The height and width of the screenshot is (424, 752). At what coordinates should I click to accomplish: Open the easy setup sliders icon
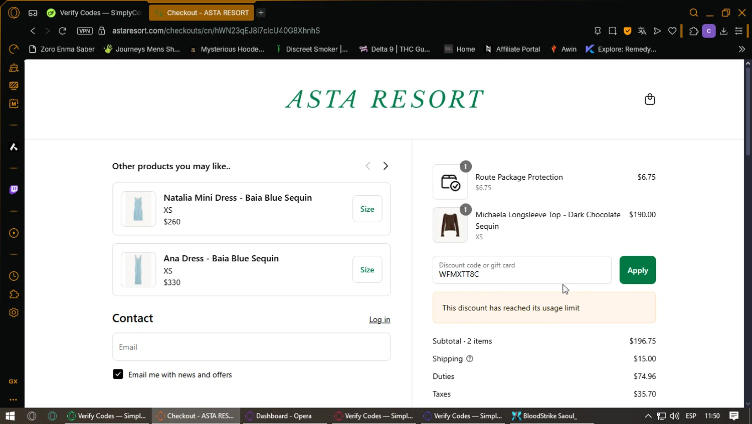738,31
